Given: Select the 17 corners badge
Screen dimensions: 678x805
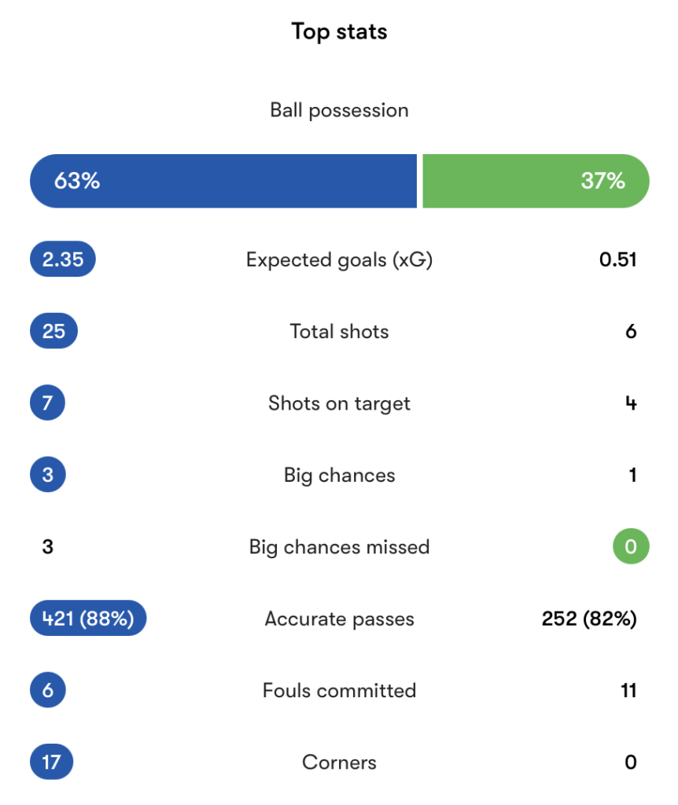Looking at the screenshot, I should tap(51, 763).
